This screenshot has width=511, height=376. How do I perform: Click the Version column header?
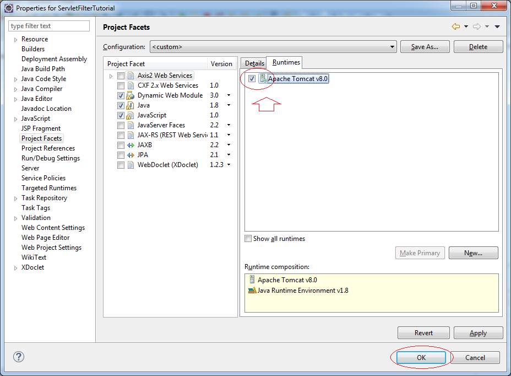click(x=221, y=64)
